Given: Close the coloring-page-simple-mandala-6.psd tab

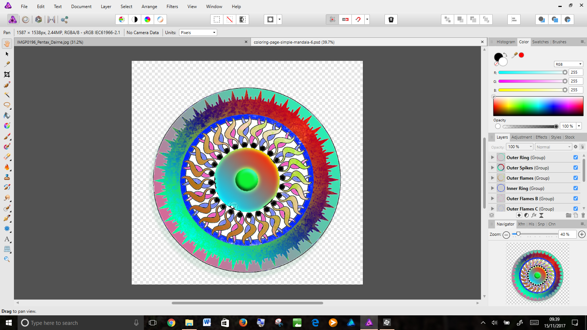Looking at the screenshot, I should click(x=482, y=42).
